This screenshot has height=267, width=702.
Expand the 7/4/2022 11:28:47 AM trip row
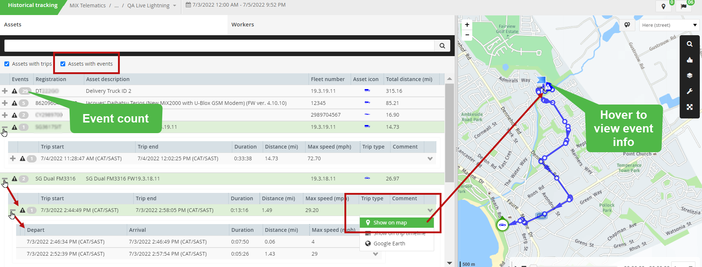tap(13, 158)
